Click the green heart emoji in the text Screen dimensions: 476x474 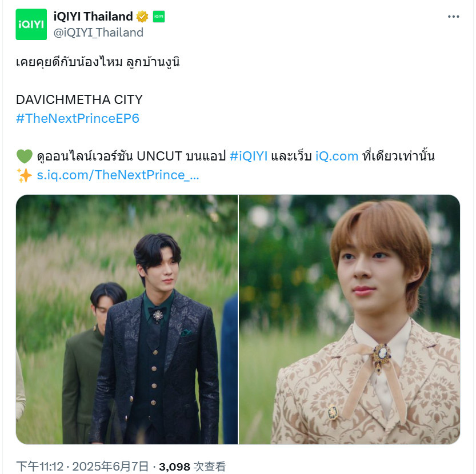[24, 156]
